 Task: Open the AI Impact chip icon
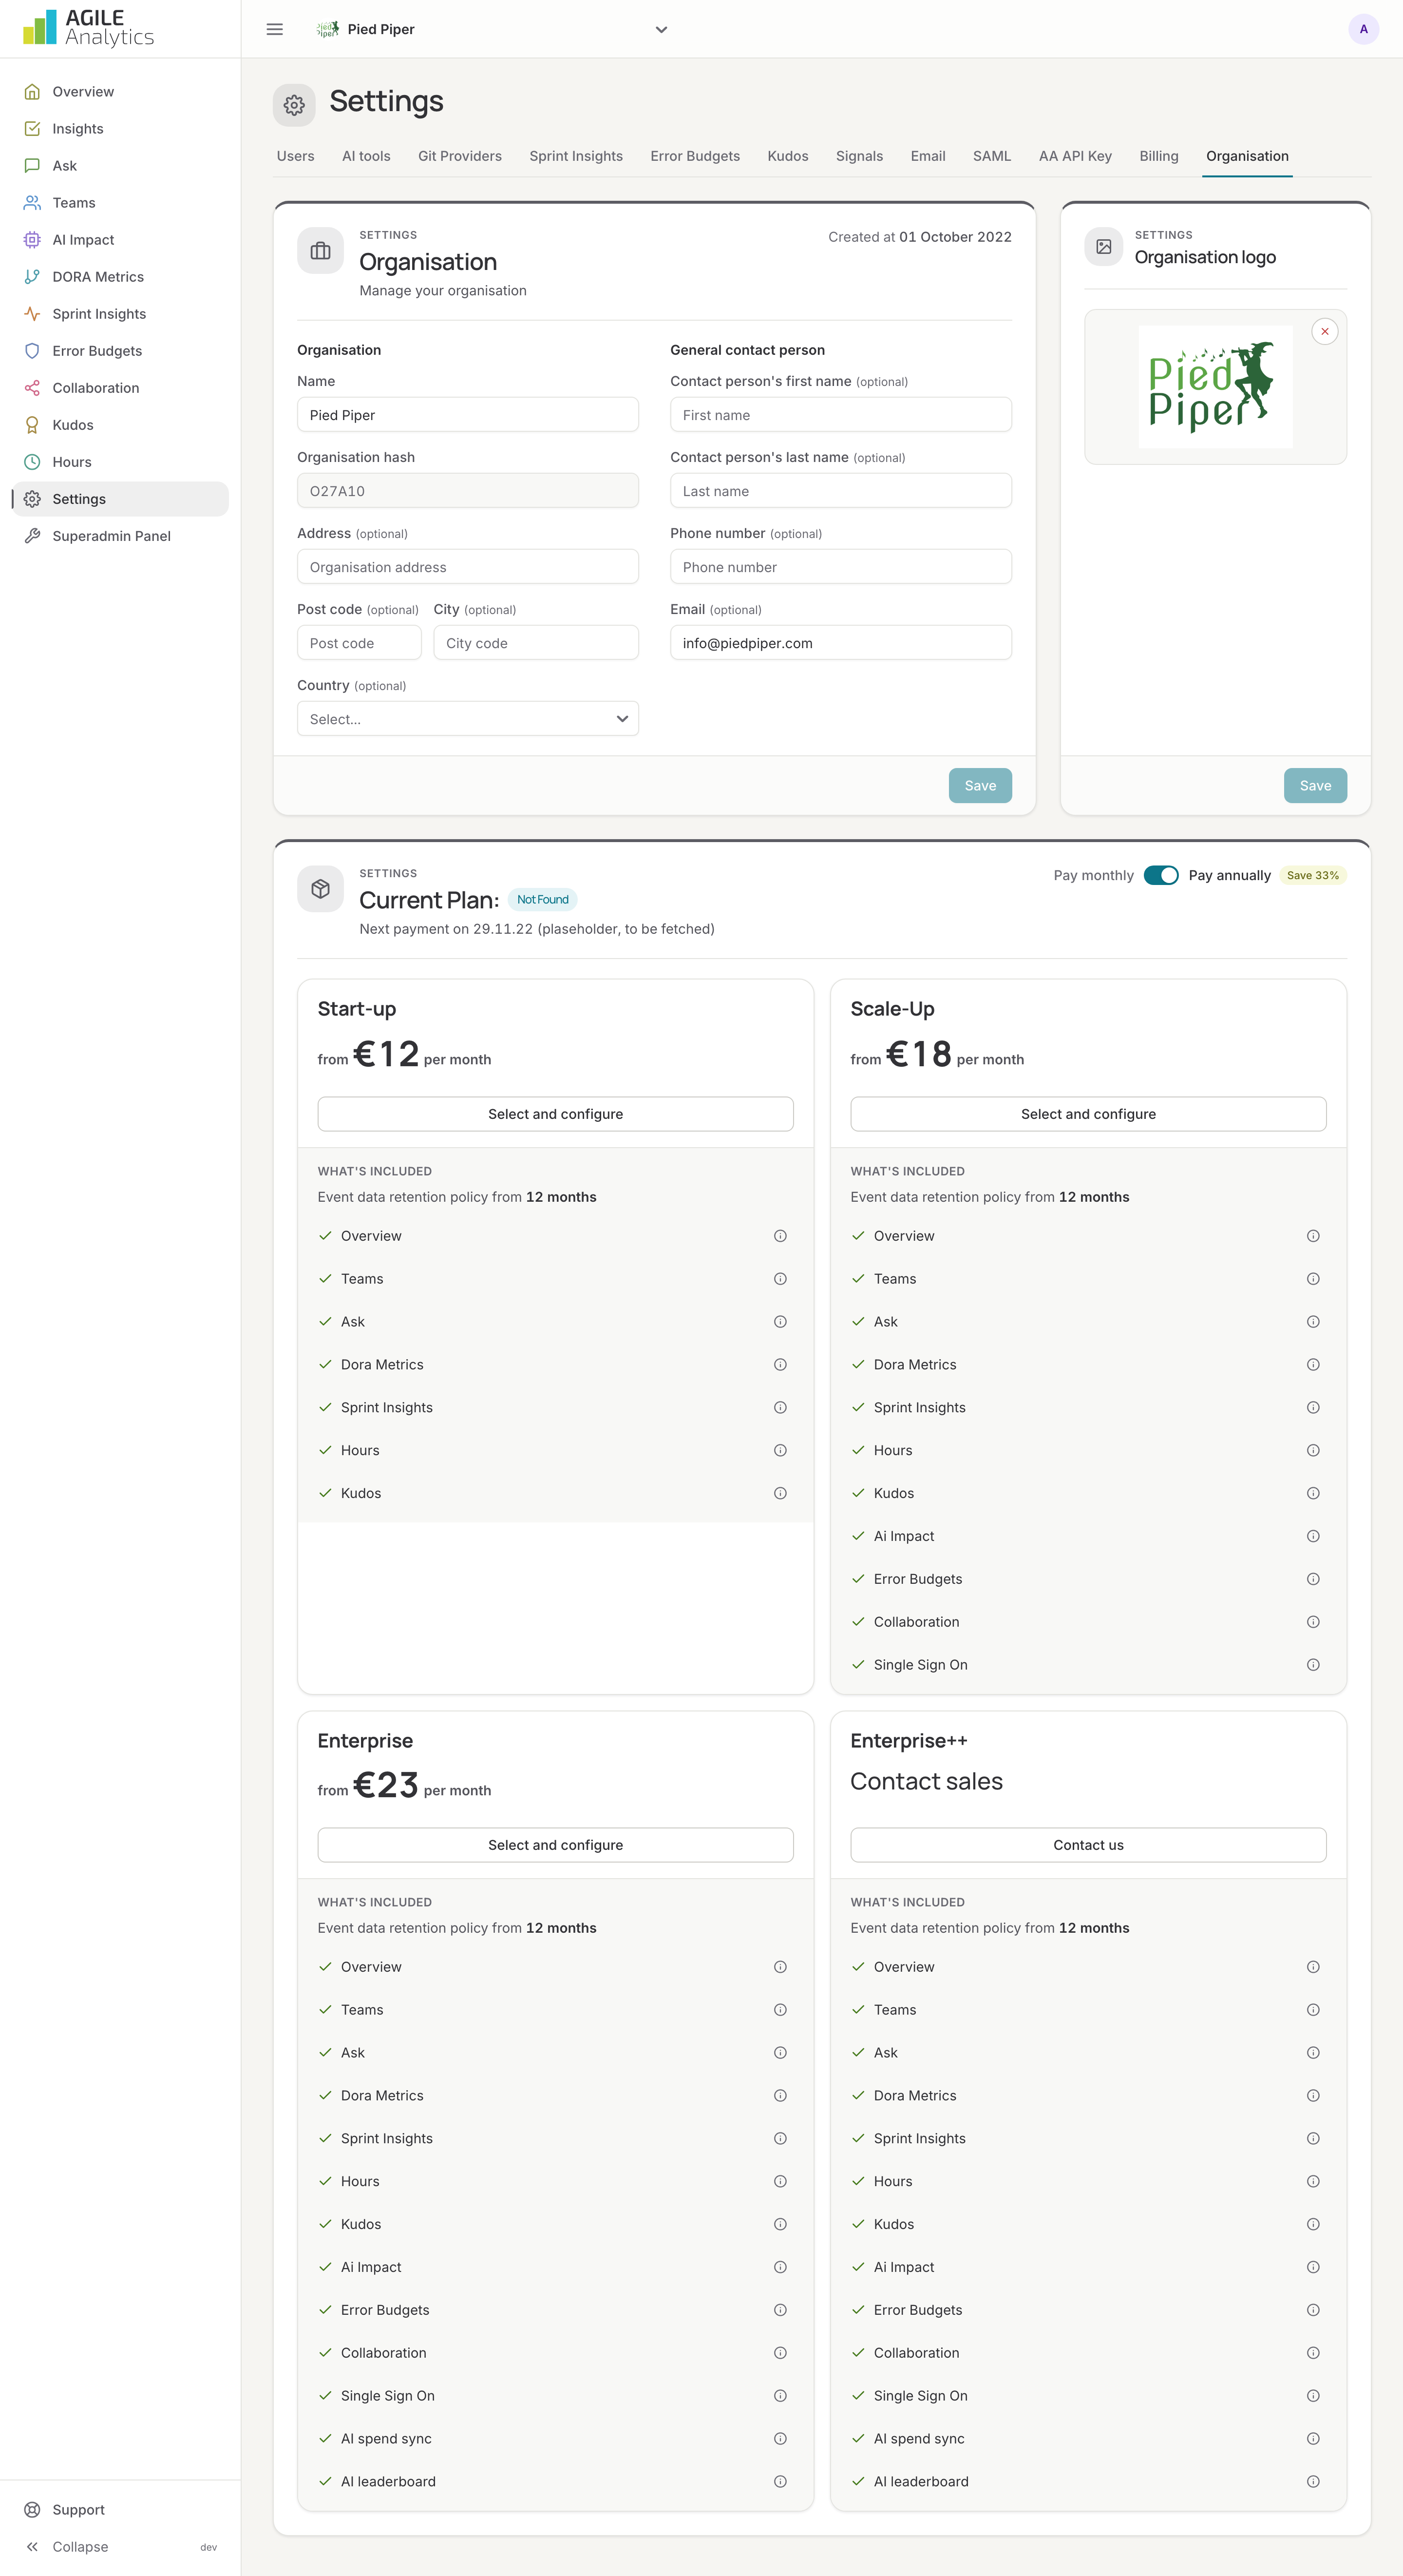coord(32,240)
